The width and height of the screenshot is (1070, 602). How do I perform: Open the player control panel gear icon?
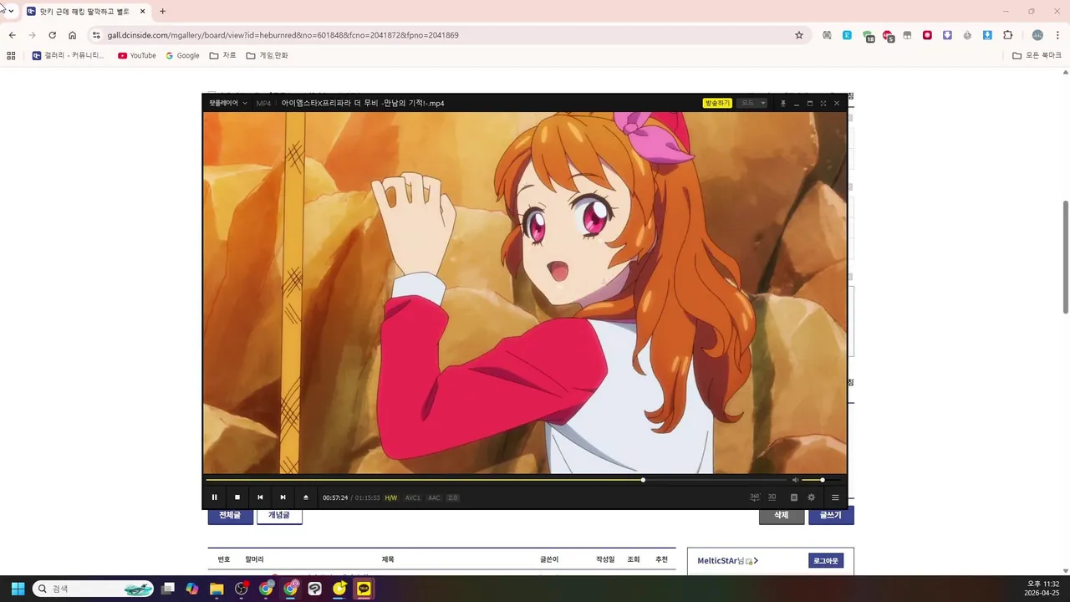coord(811,497)
